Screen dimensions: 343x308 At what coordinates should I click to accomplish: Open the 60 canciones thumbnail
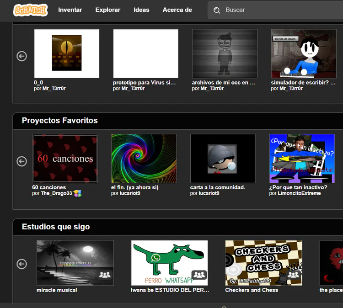65,159
